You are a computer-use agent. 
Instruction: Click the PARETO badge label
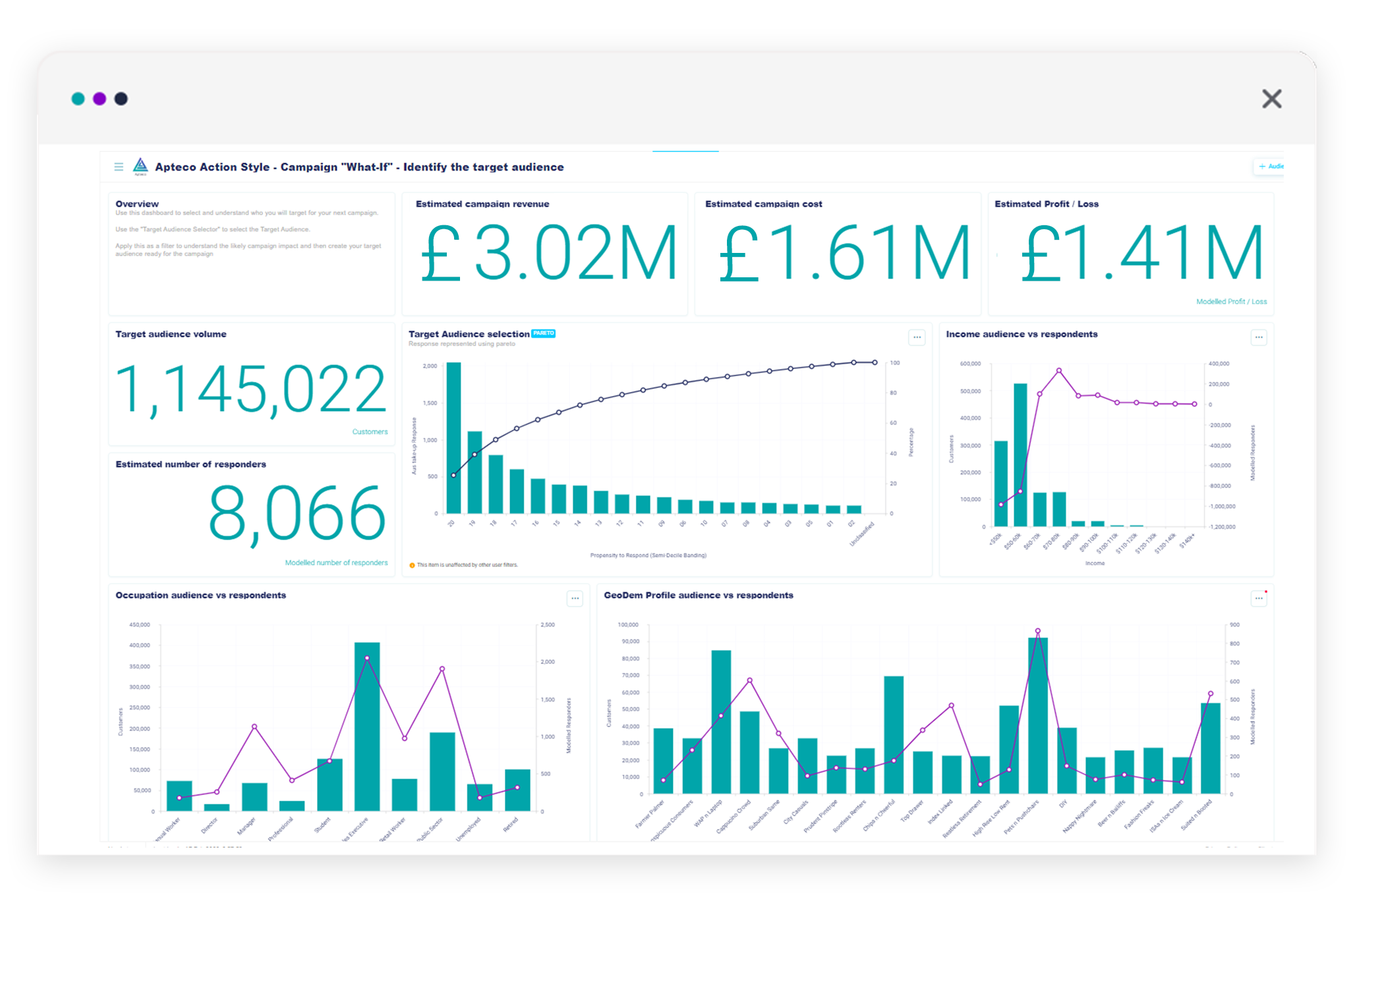(543, 333)
